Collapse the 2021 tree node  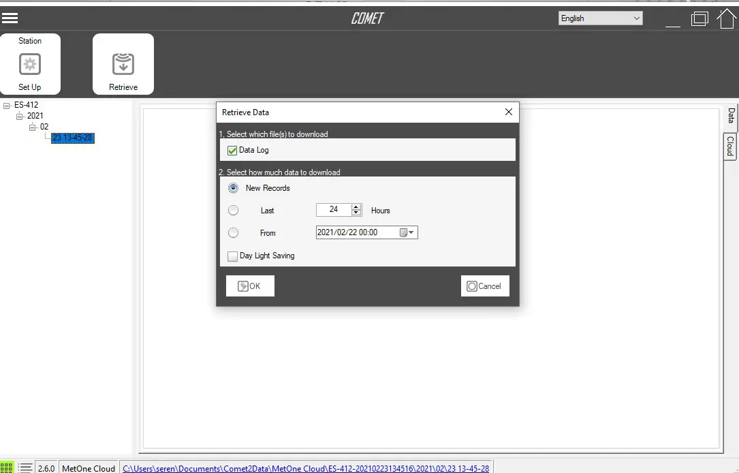pos(19,115)
